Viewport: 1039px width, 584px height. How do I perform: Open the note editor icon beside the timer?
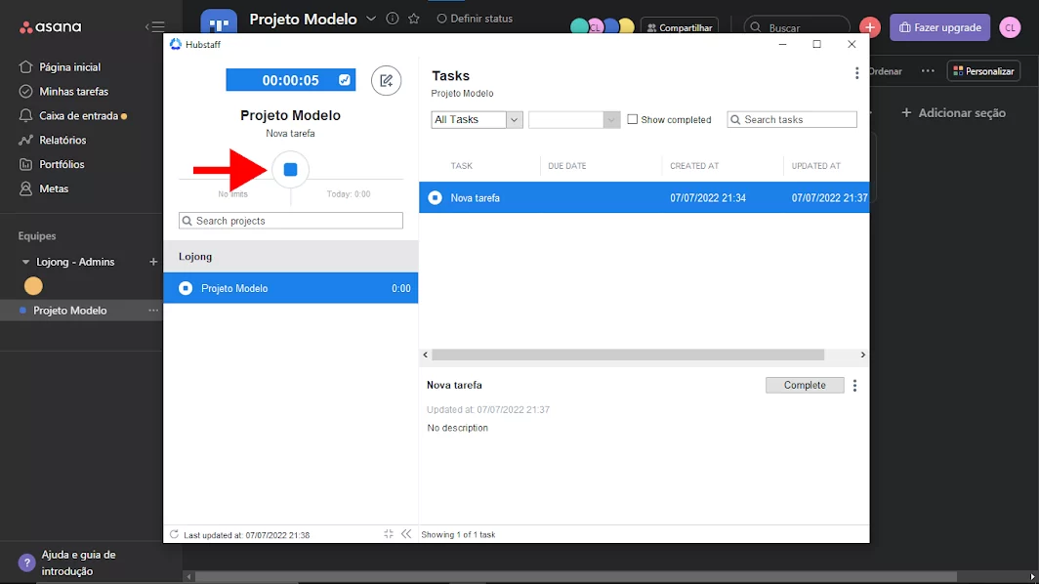click(387, 81)
